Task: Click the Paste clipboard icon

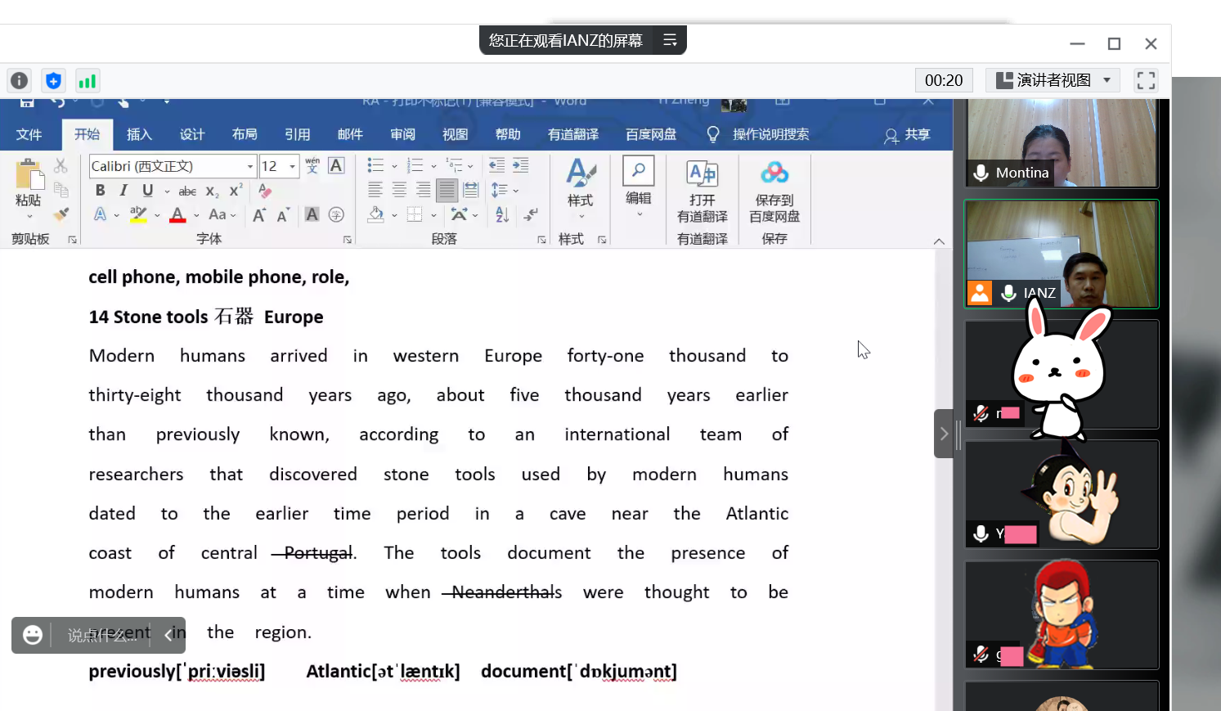Action: (x=29, y=174)
